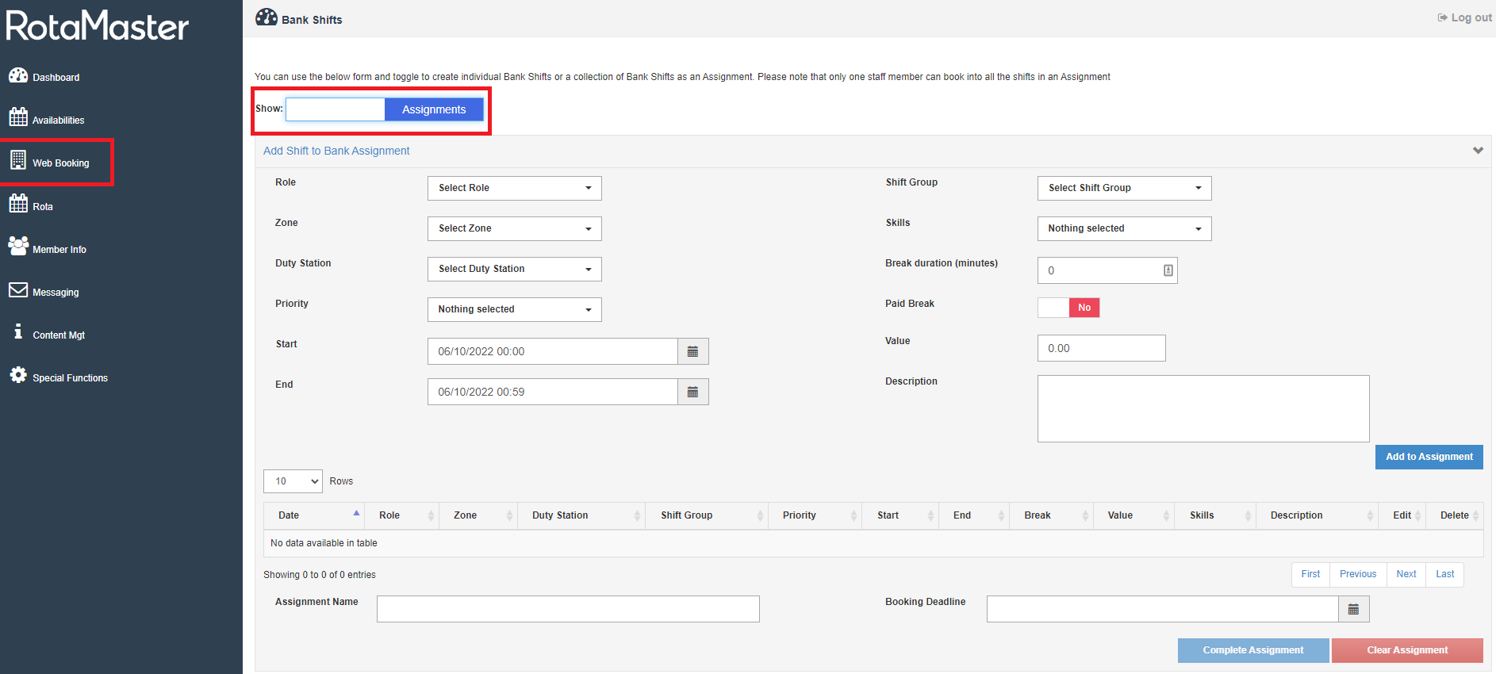
Task: Open the Start date calendar picker
Action: tap(692, 351)
